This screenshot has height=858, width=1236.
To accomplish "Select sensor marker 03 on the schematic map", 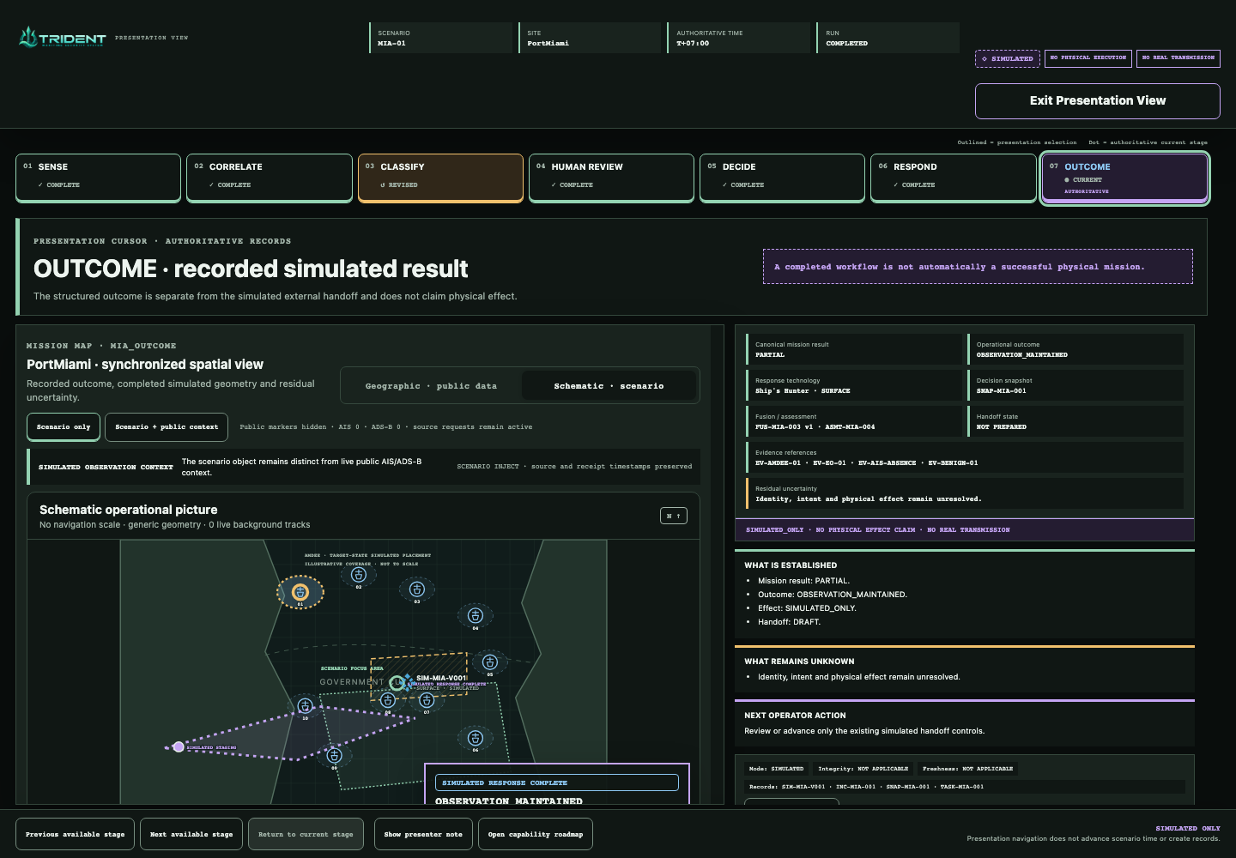I will coord(417,589).
